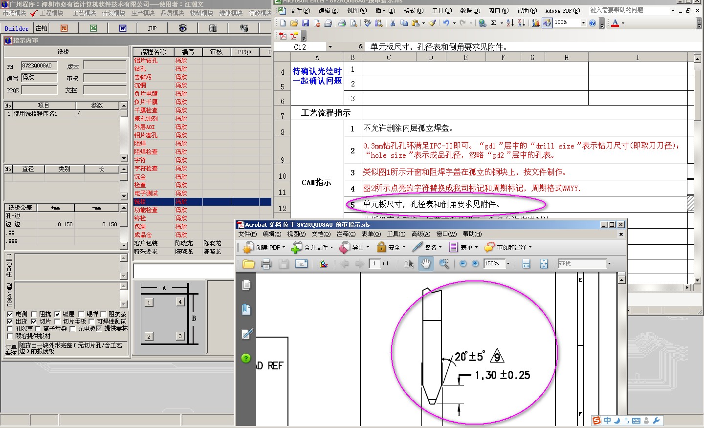The width and height of the screenshot is (704, 428).
Task: Click the Excel Undo arrow icon
Action: point(446,22)
